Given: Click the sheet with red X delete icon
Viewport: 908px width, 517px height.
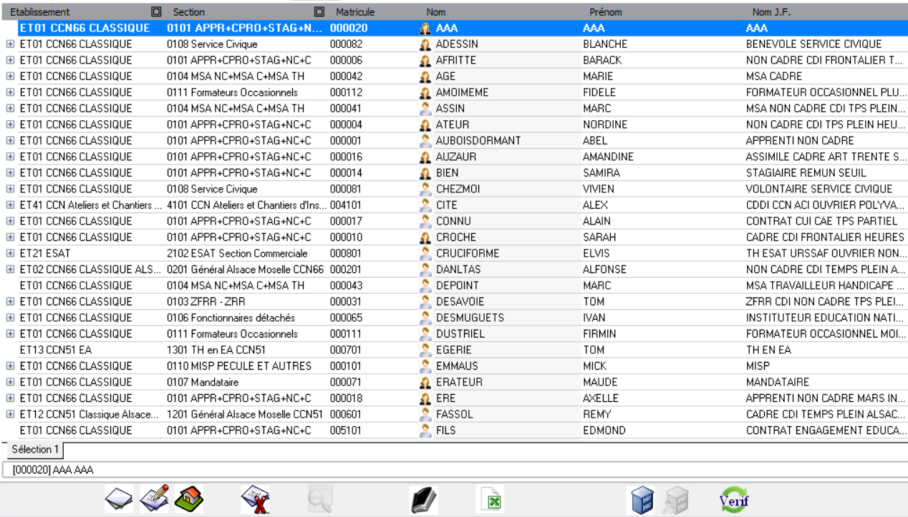Looking at the screenshot, I should click(x=255, y=499).
